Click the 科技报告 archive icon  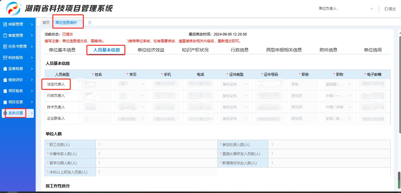pyautogui.click(x=5, y=58)
